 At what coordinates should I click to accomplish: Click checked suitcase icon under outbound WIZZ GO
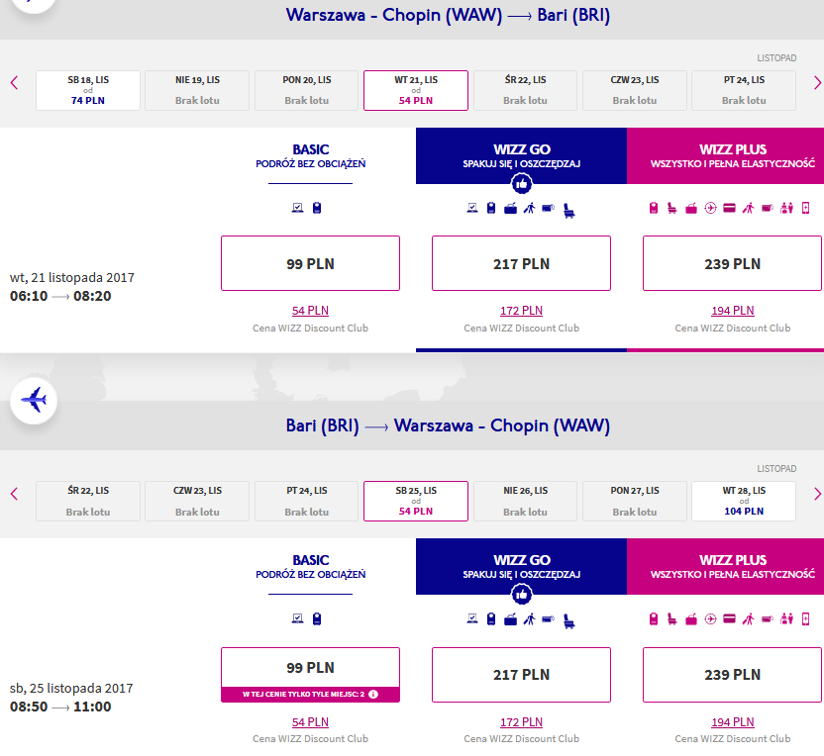point(510,209)
